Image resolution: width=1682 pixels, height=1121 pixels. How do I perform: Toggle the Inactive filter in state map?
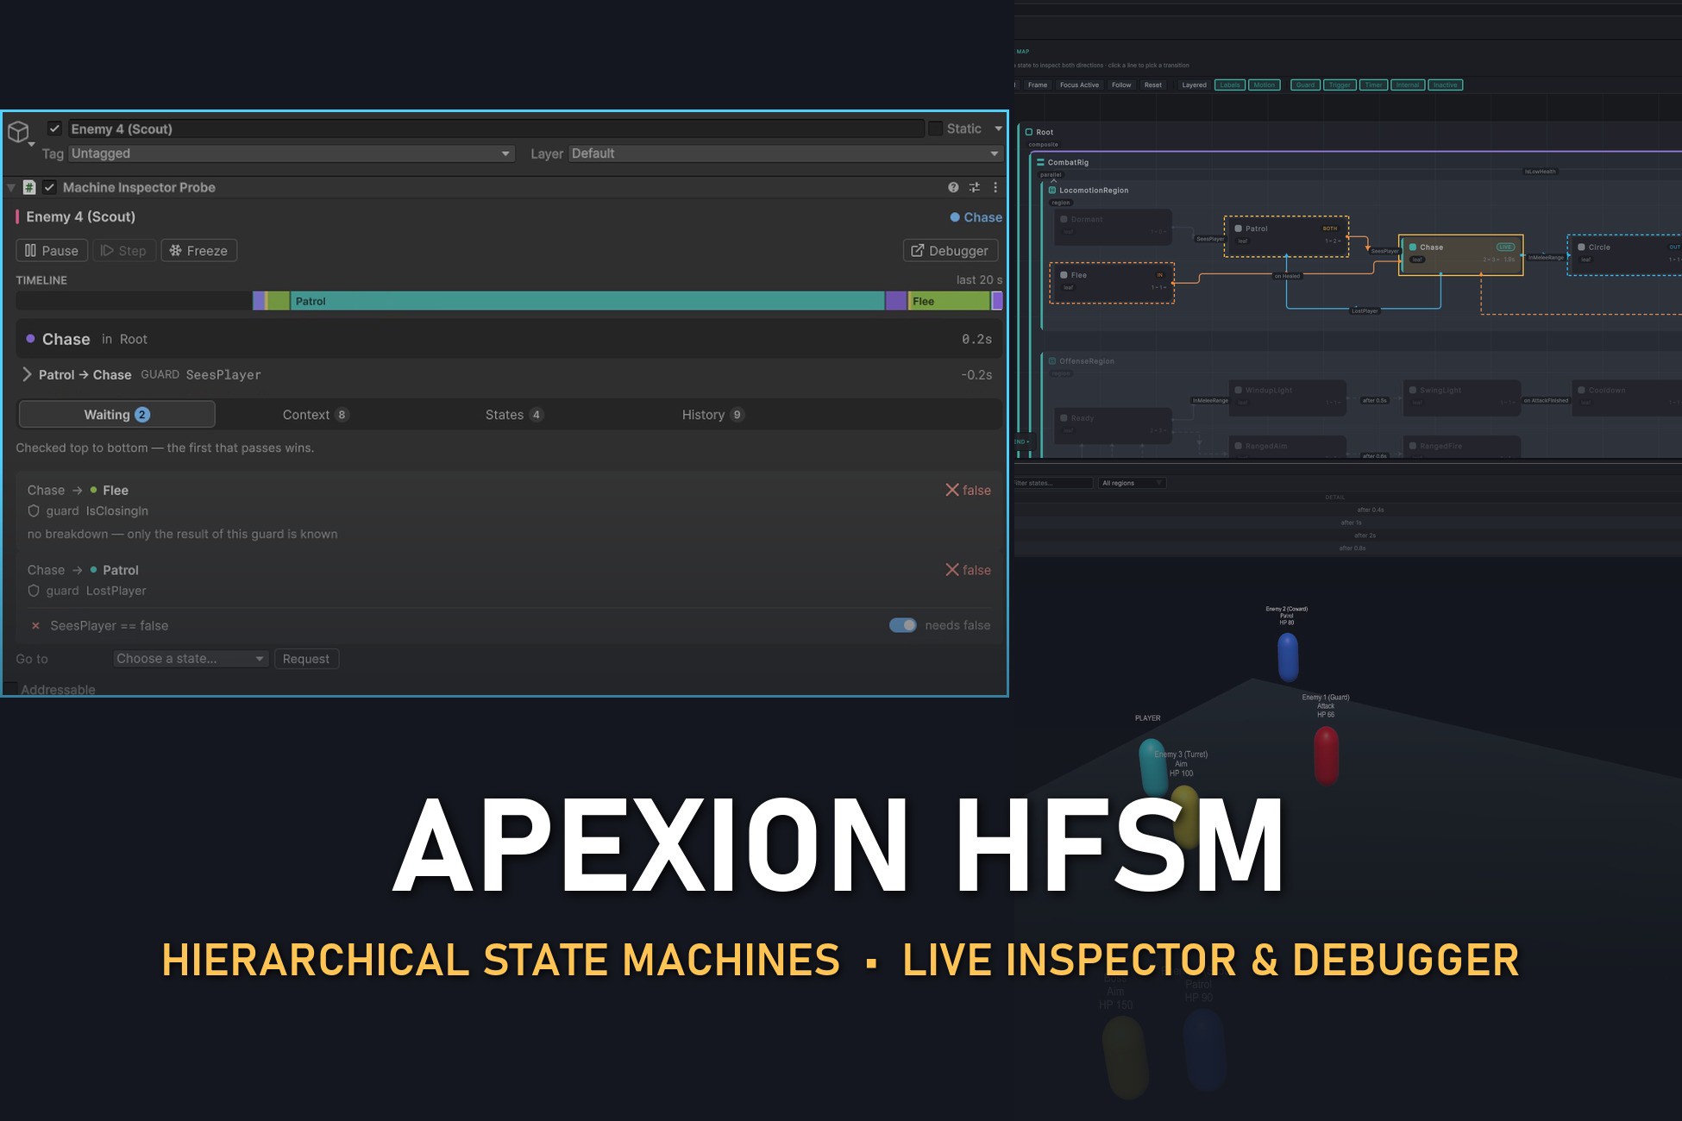1446,85
